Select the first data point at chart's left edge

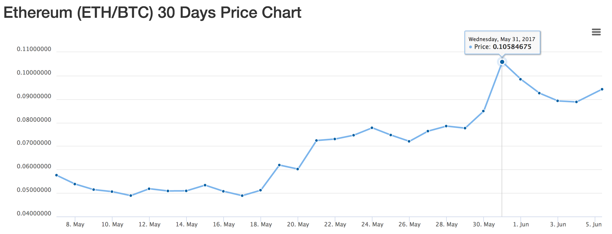(56, 175)
